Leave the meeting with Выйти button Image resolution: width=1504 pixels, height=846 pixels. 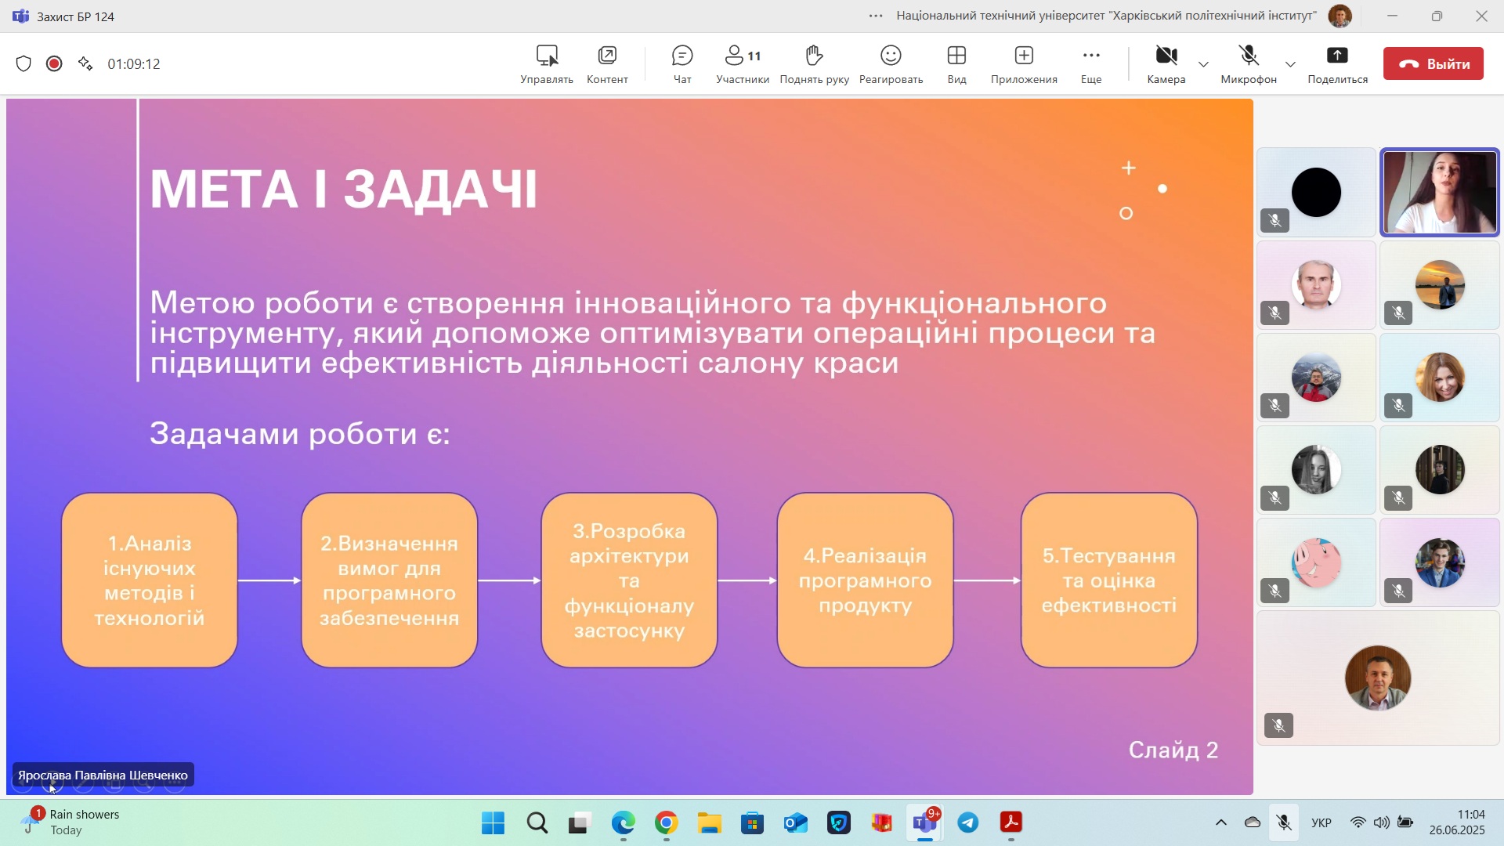click(x=1433, y=63)
